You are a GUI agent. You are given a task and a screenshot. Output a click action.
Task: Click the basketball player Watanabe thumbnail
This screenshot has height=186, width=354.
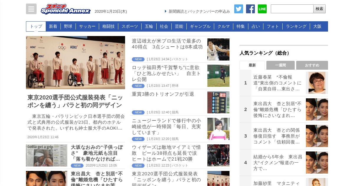(218, 49)
